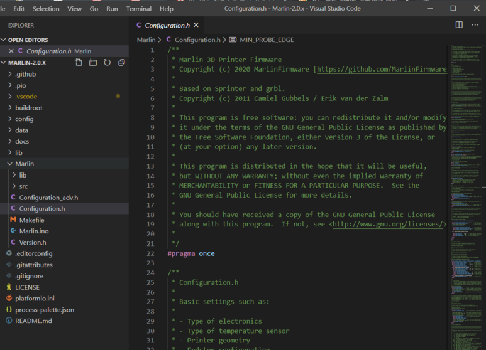Open the Edit menu
This screenshot has height=350, width=486.
coord(19,9)
